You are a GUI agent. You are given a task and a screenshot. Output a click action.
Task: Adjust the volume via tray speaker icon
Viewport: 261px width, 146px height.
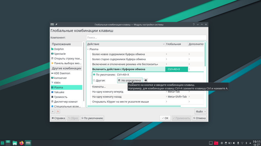233,143
